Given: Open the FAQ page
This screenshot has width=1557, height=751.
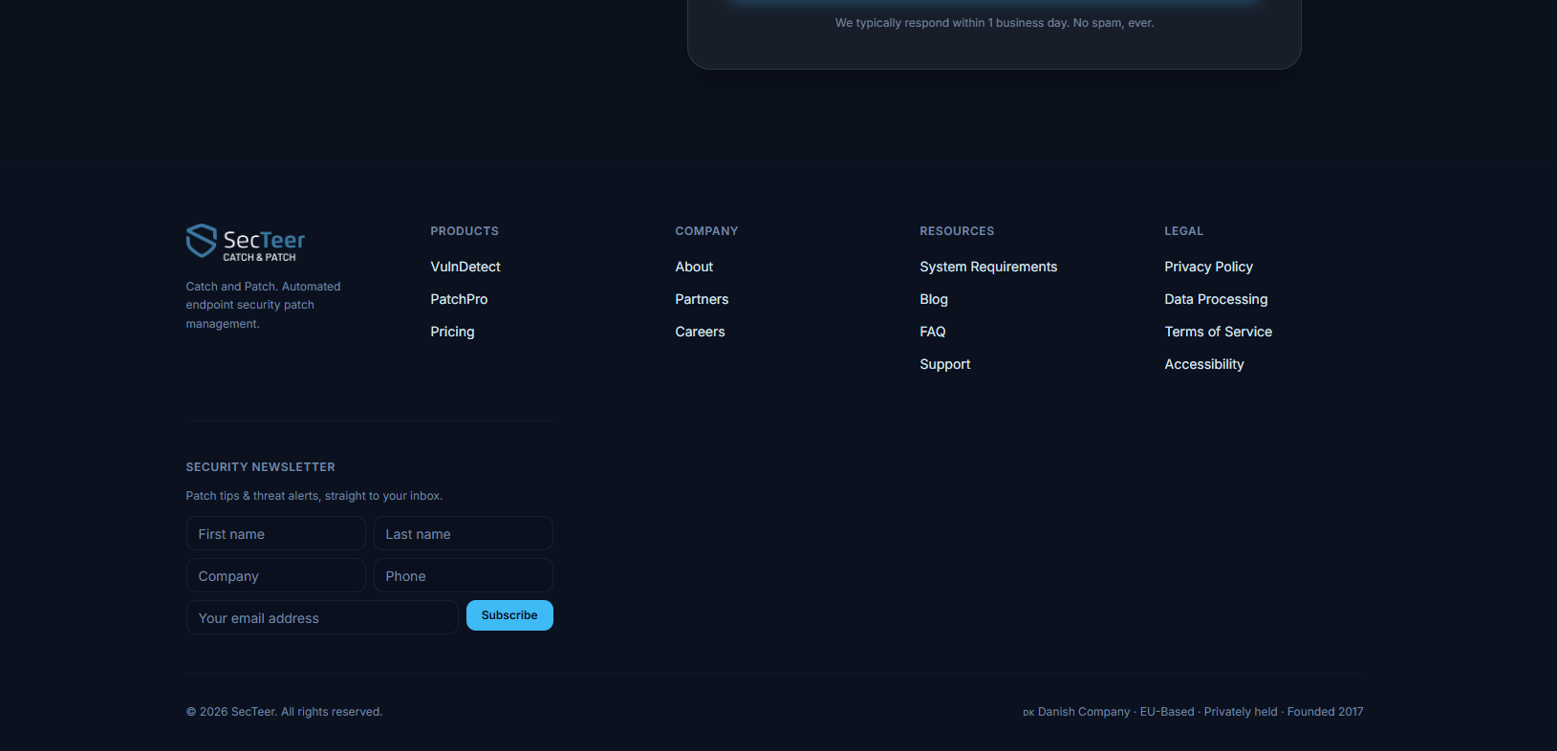Looking at the screenshot, I should coord(933,332).
